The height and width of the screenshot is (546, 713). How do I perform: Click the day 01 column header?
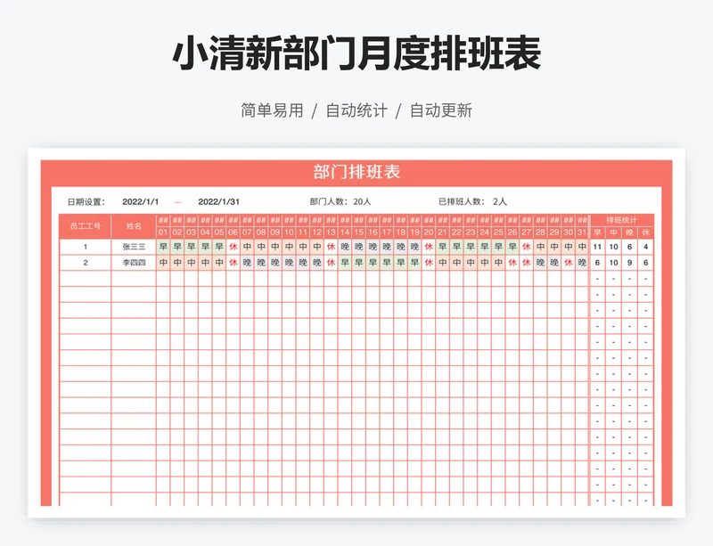click(x=161, y=232)
